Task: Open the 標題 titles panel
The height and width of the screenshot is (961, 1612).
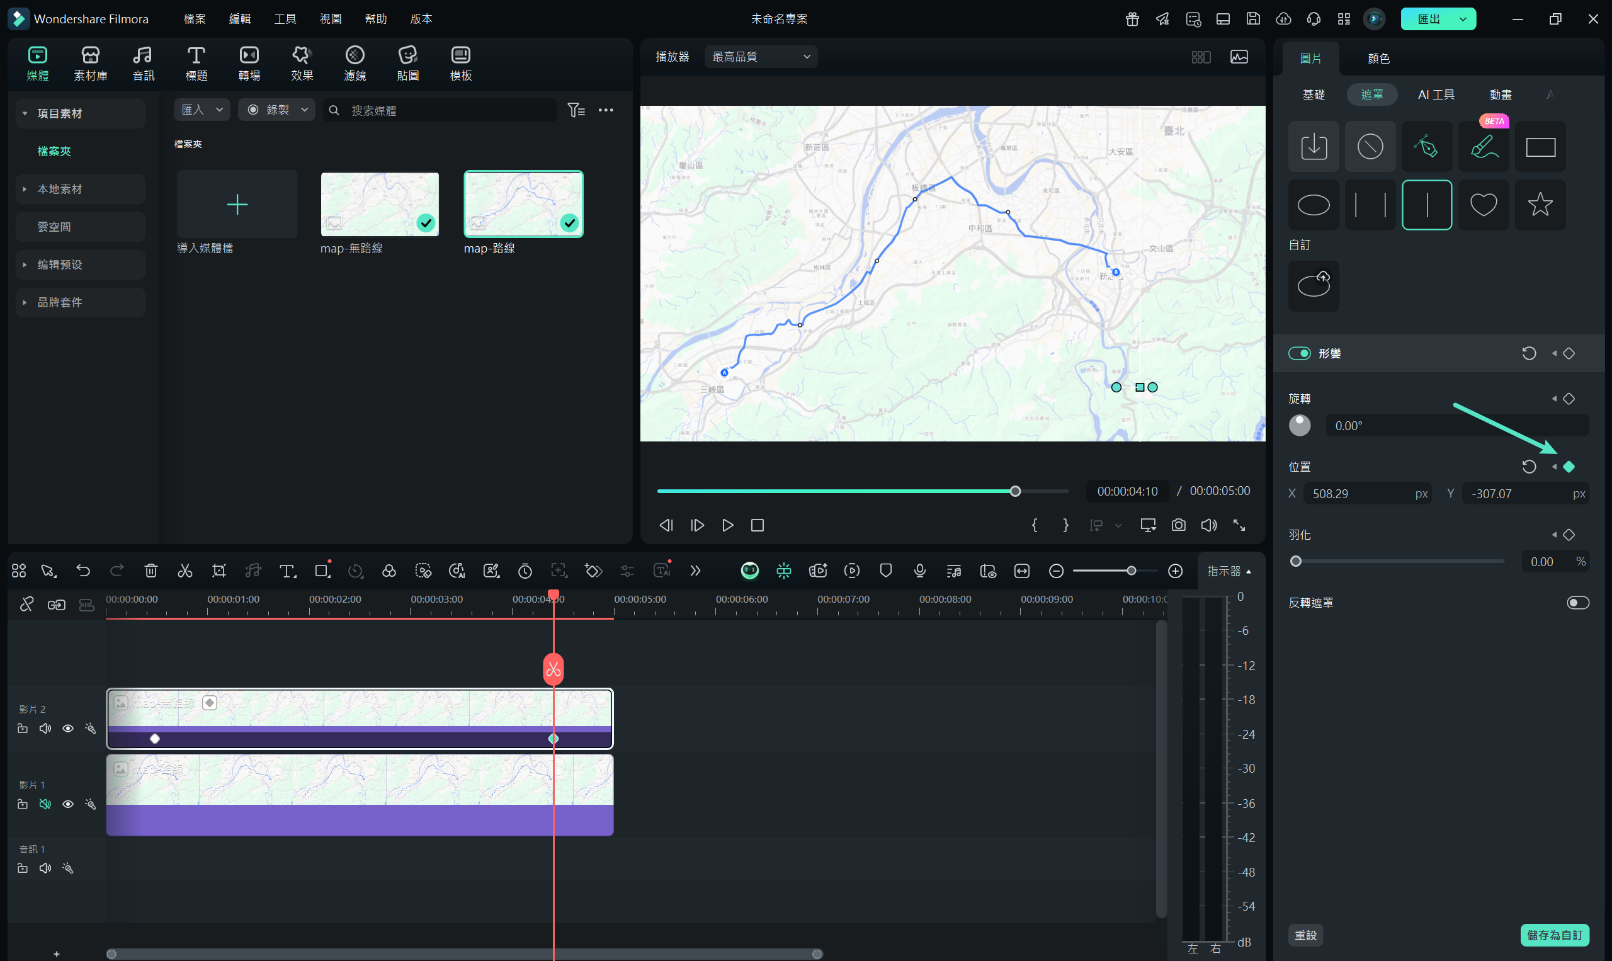Action: tap(196, 64)
